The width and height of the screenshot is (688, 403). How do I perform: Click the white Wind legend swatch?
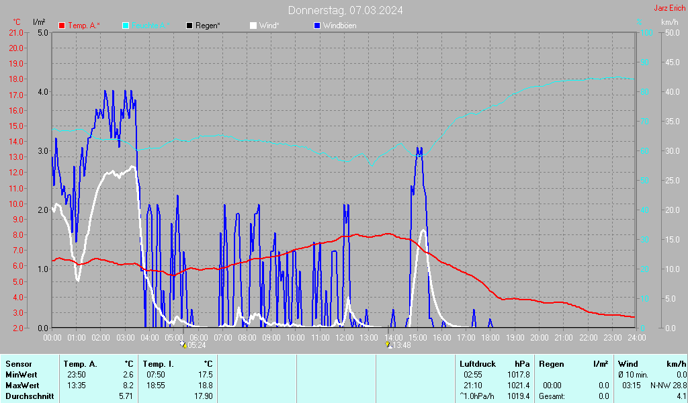pos(253,26)
